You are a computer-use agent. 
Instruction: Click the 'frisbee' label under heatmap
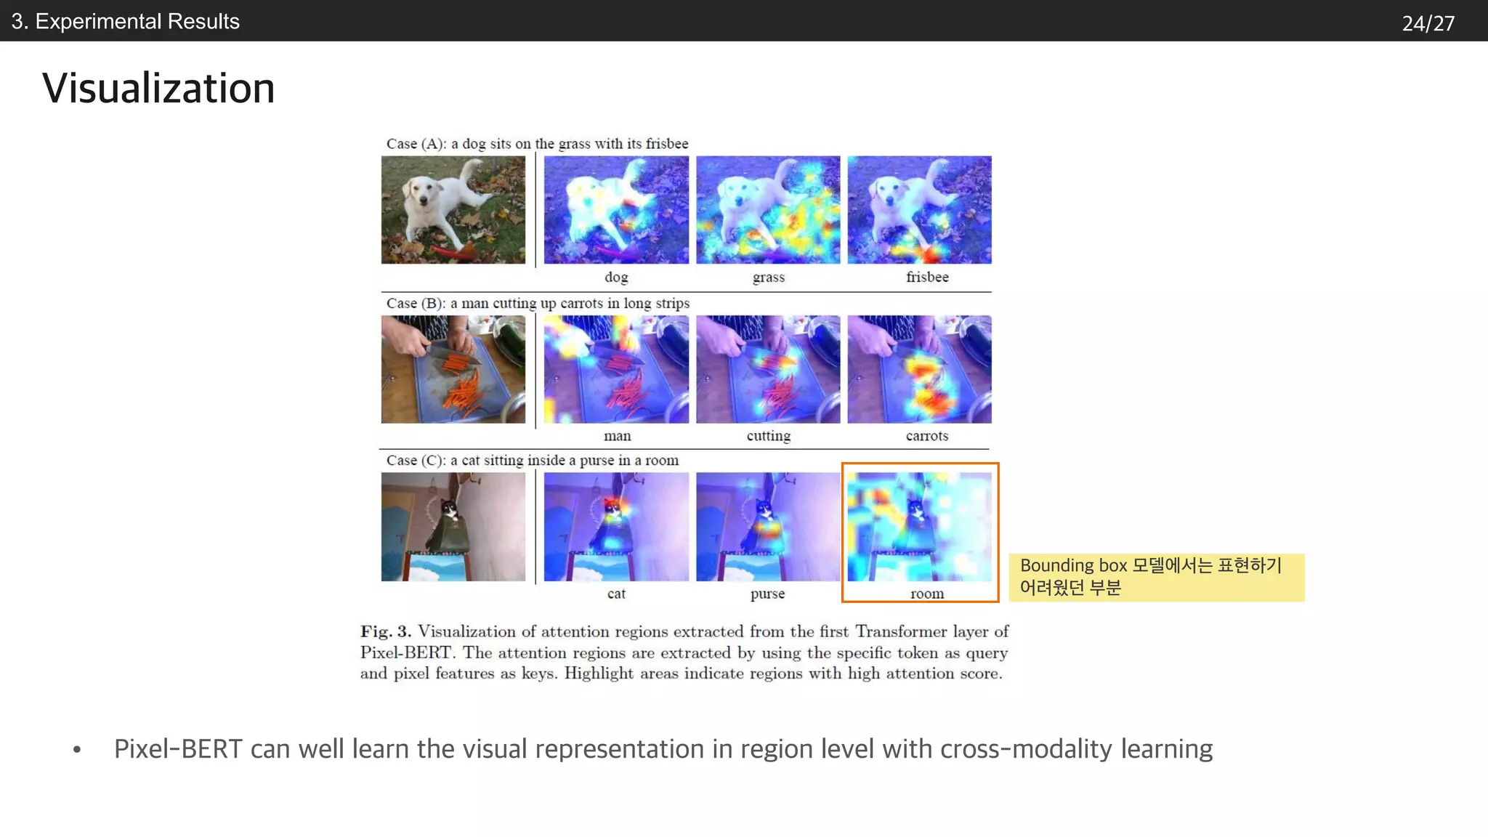[x=927, y=277]
